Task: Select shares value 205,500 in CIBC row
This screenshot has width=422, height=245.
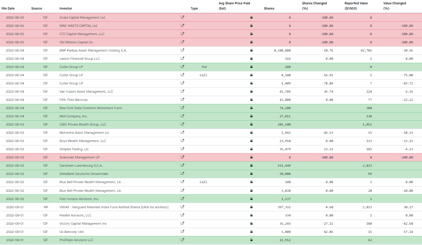Action: [284, 124]
